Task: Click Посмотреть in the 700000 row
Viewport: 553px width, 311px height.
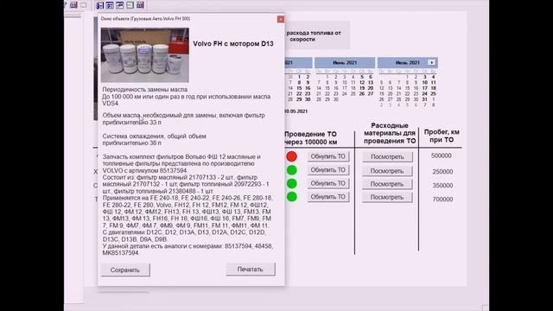Action: click(x=387, y=197)
